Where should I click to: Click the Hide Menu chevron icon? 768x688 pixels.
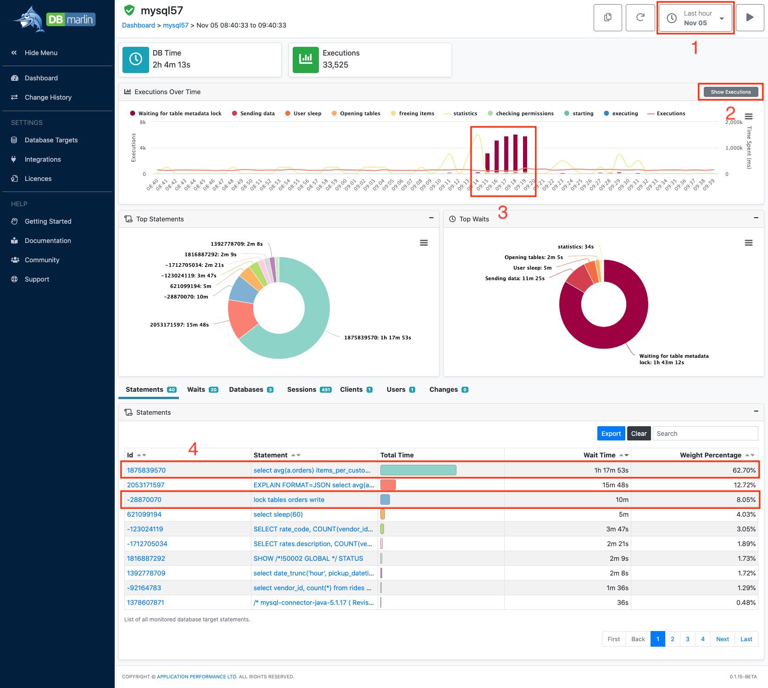click(x=14, y=53)
